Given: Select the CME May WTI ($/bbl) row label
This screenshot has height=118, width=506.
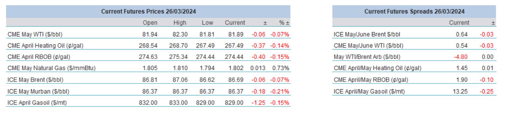Looking at the screenshot, I should pos(35,34).
